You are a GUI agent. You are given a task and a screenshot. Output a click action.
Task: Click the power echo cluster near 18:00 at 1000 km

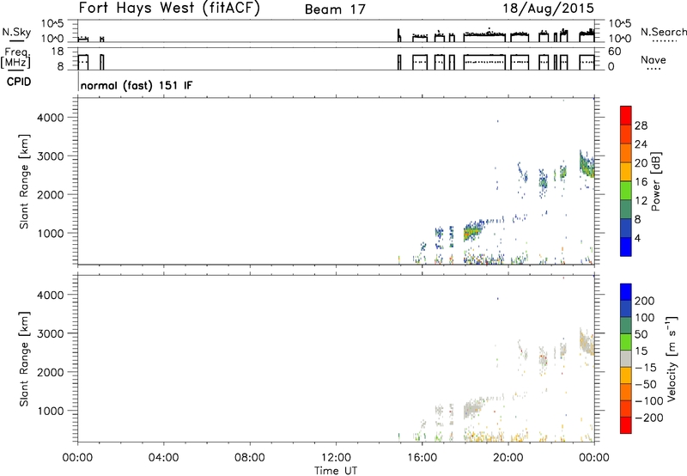[x=472, y=230]
